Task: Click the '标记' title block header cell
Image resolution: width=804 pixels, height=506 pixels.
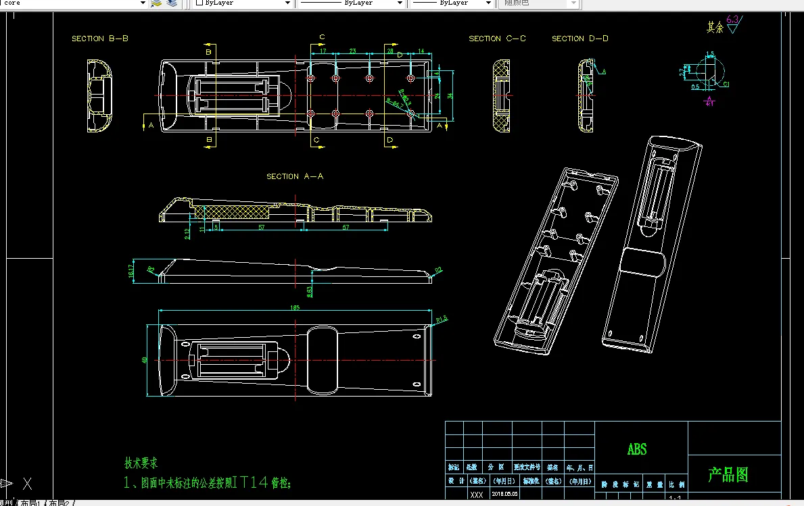Action: point(454,467)
